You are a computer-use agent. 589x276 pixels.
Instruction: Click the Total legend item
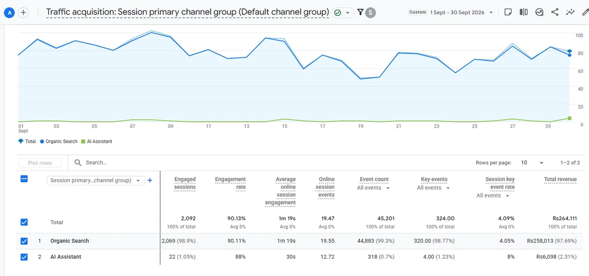[x=27, y=142]
